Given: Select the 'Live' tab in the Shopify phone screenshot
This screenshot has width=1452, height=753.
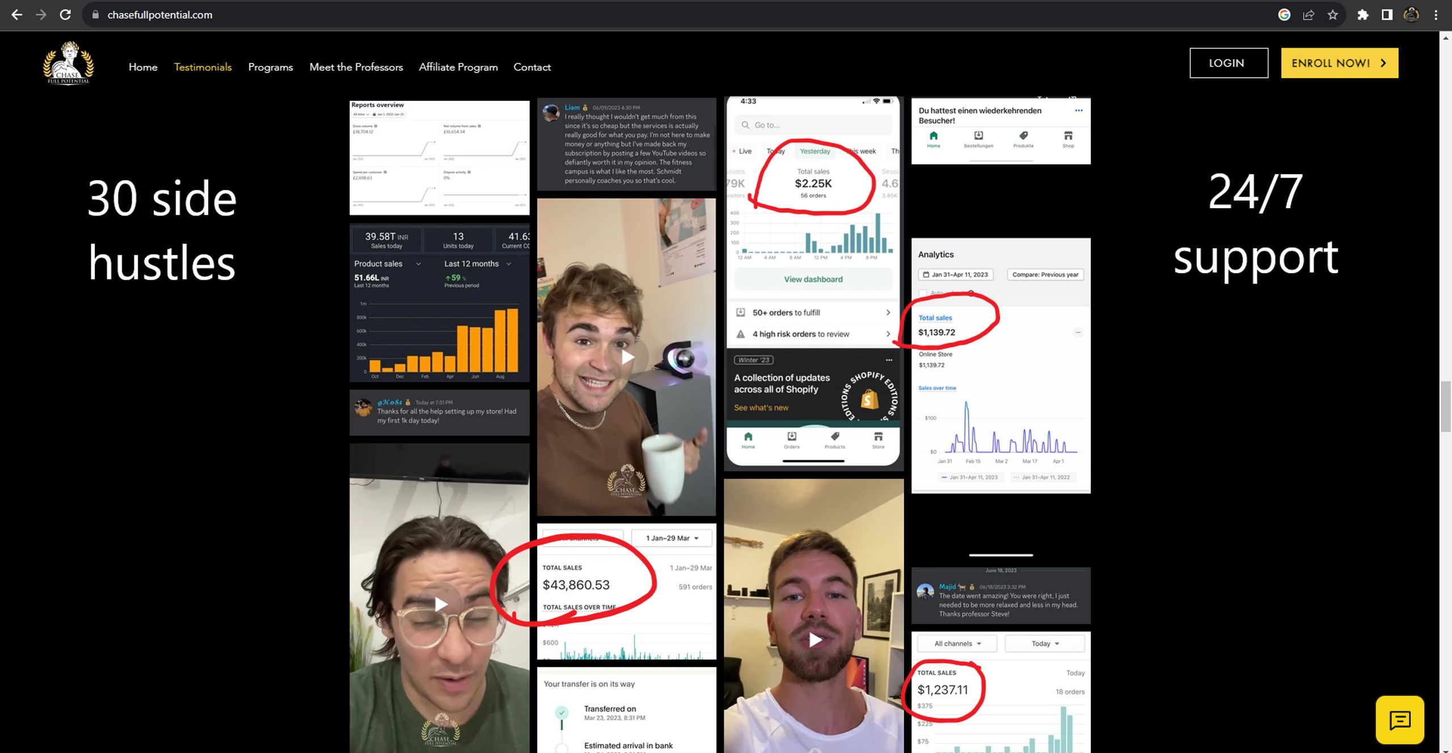Looking at the screenshot, I should tap(742, 151).
